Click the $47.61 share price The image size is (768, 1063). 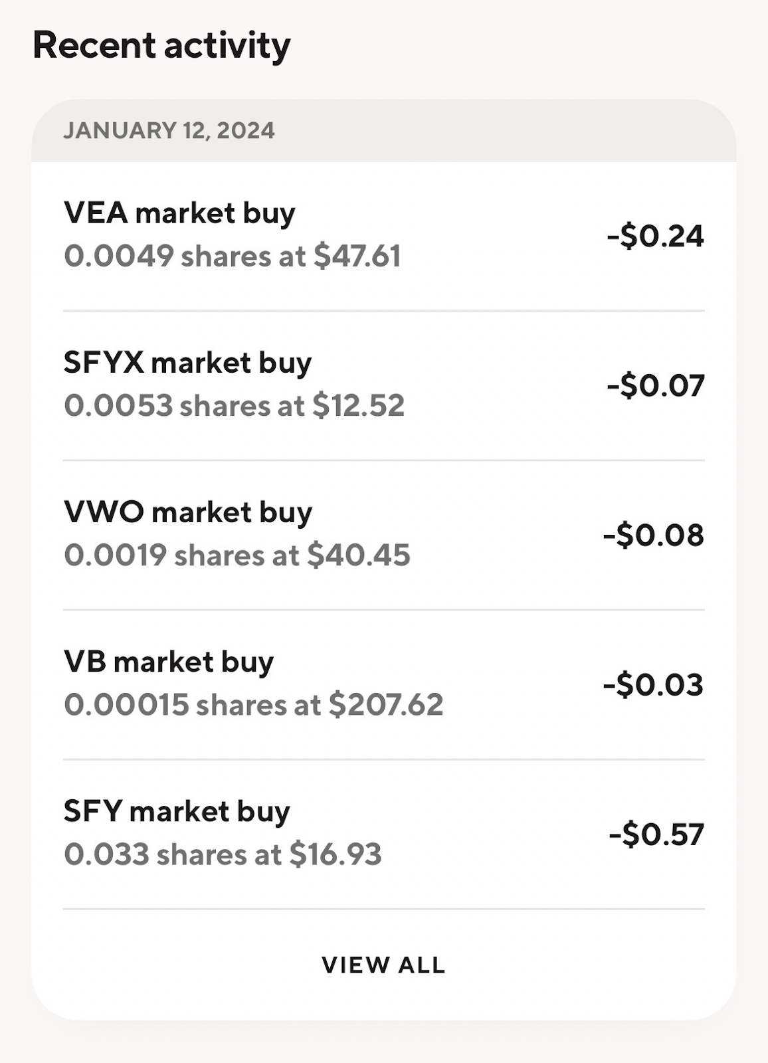(357, 256)
